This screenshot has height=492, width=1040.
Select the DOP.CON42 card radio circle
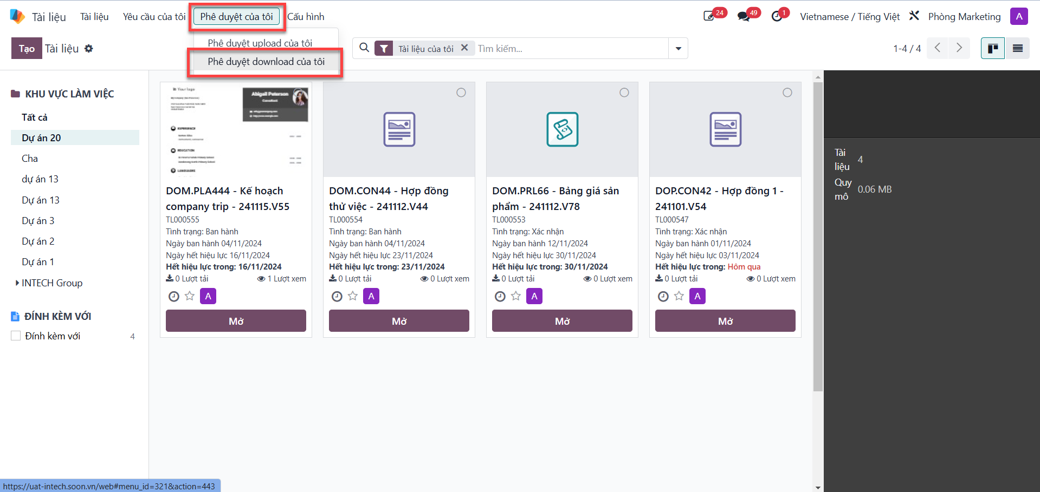(x=787, y=93)
